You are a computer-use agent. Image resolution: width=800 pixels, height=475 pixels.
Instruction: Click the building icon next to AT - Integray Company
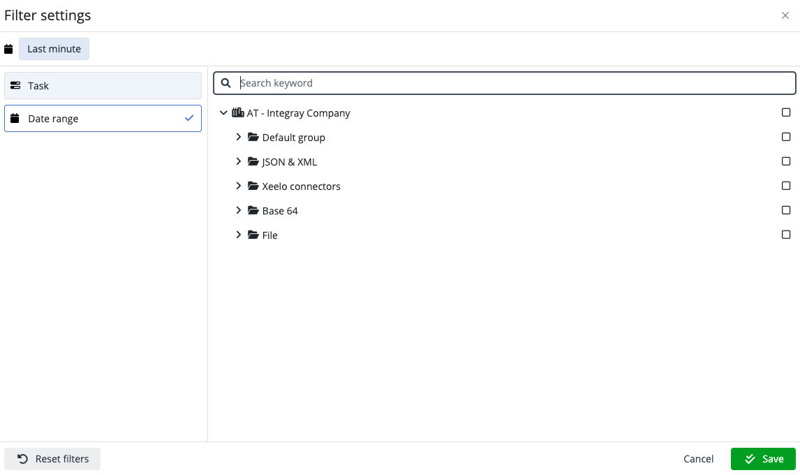(x=237, y=112)
